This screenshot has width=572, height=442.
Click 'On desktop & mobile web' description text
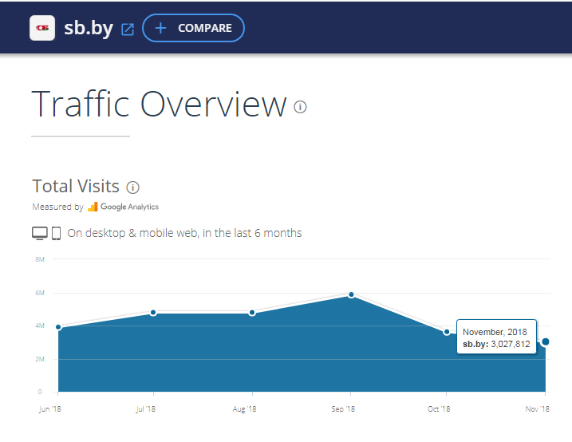184,233
